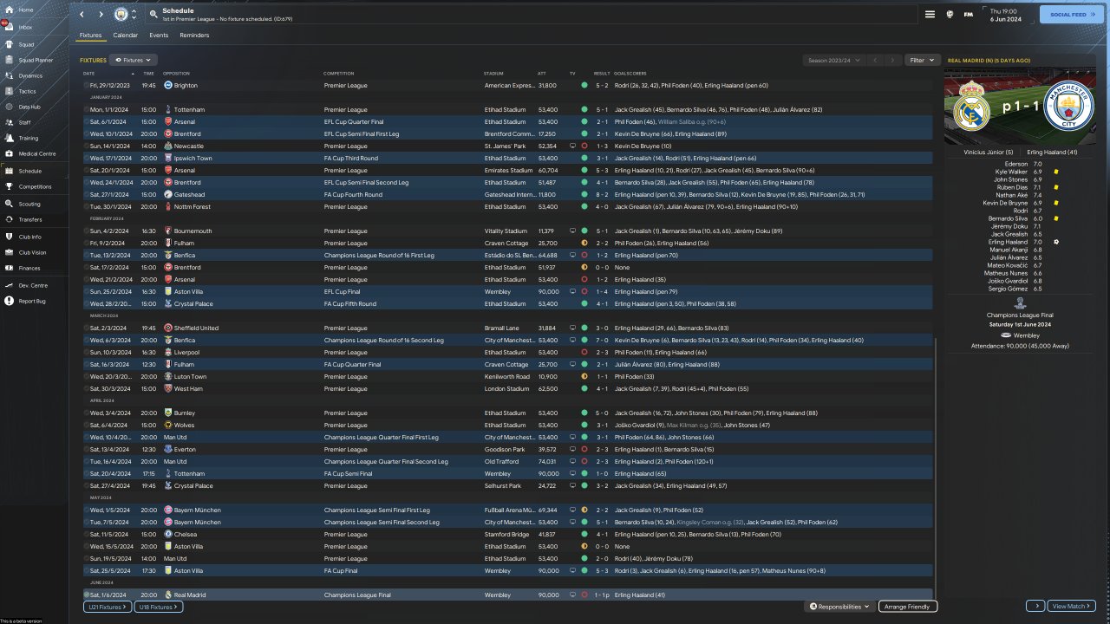Open U21 Fixtures
This screenshot has width=1110, height=624.
(x=108, y=607)
